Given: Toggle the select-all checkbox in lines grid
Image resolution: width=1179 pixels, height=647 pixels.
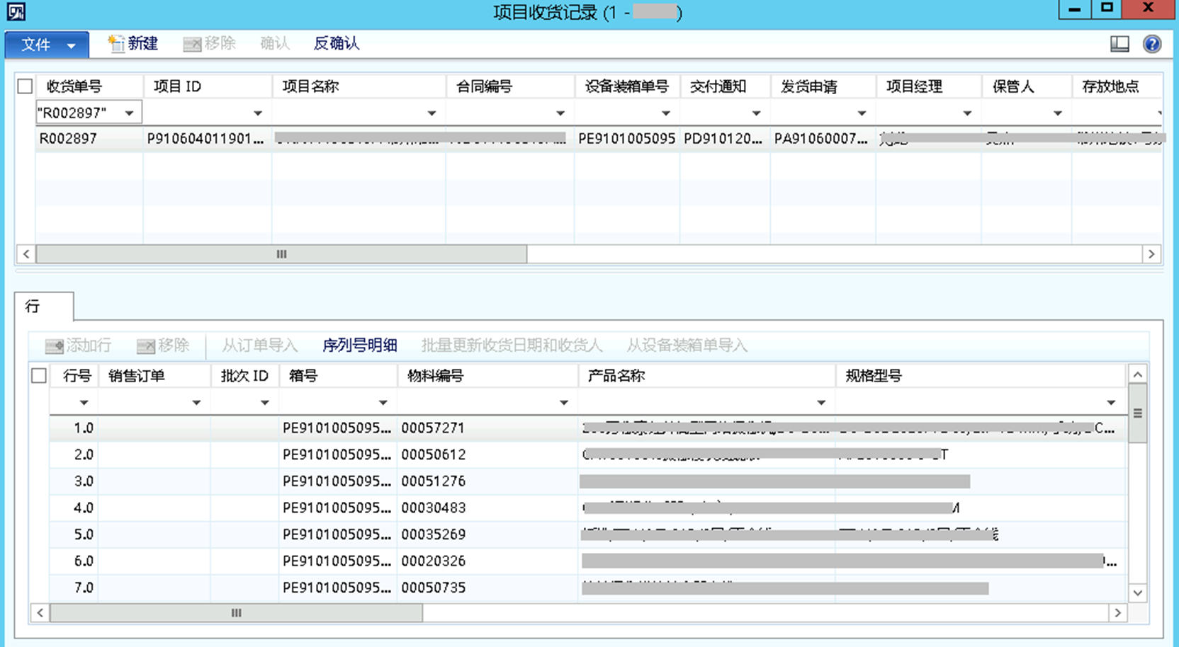Looking at the screenshot, I should pyautogui.click(x=39, y=375).
